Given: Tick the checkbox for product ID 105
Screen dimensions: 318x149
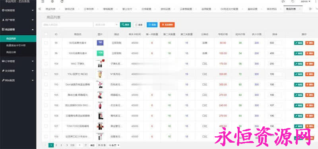Looking at the screenshot, I should (x=46, y=95).
